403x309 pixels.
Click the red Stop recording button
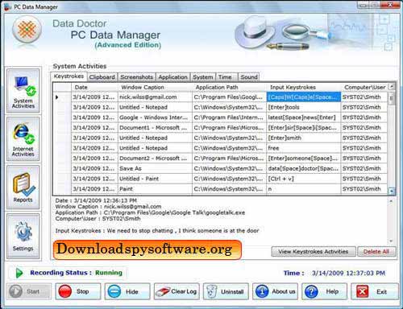(x=78, y=291)
